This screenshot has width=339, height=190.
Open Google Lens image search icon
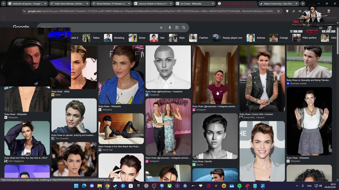coord(177,27)
